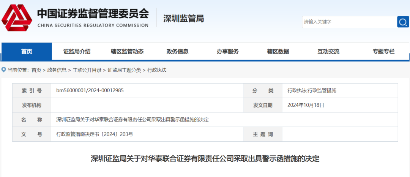Viewport: 410px width, 177px height.
Task: Click the 政务信息 breadcrumb link
Action: pyautogui.click(x=57, y=70)
